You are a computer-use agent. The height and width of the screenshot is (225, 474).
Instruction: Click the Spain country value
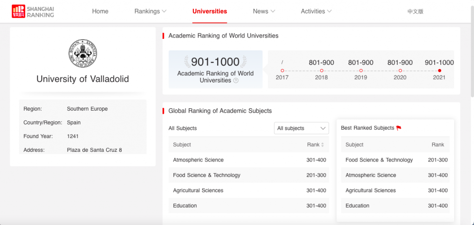tap(74, 123)
